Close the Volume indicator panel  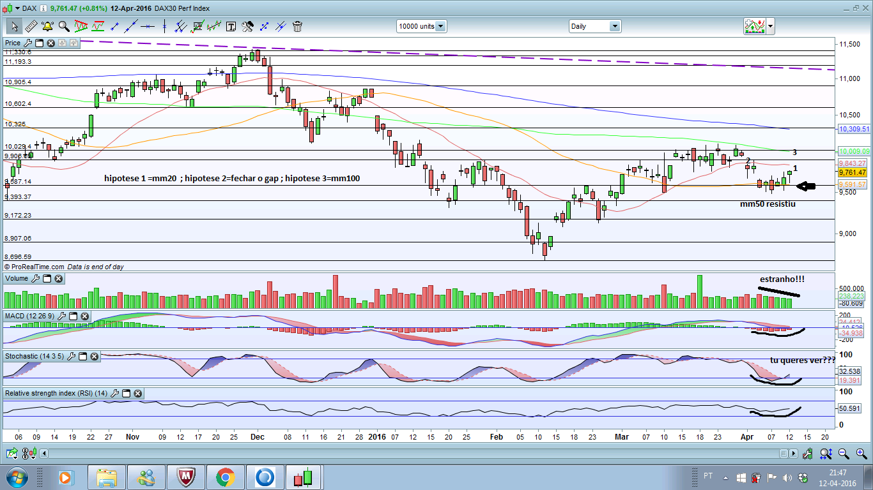click(x=58, y=279)
